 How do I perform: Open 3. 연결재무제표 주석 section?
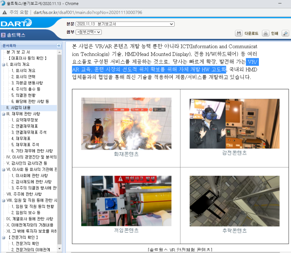[x=29, y=132]
